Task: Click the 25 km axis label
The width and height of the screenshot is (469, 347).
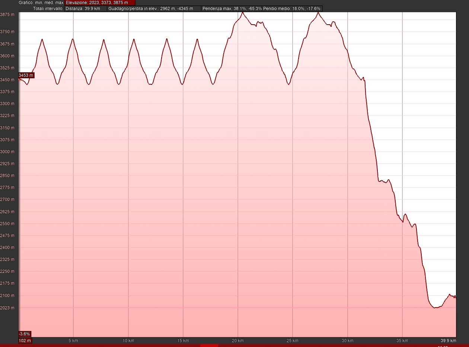Action: click(293, 341)
